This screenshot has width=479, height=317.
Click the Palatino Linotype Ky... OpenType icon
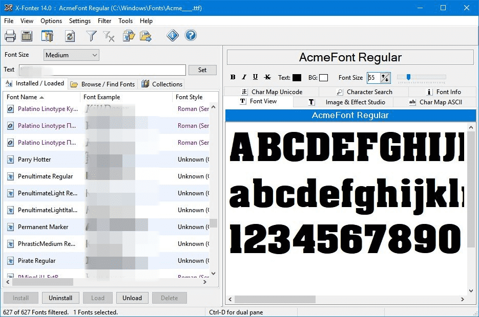(10, 109)
